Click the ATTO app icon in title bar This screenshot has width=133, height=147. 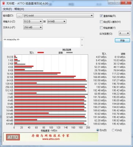click(x=4, y=3)
